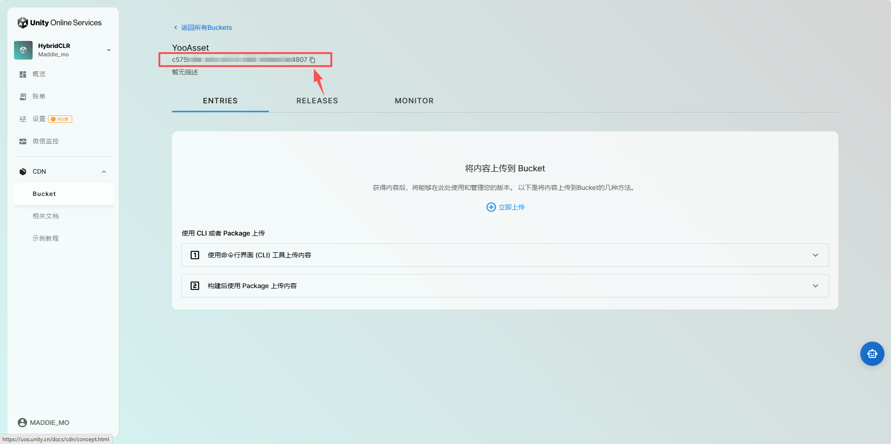The image size is (891, 444).
Task: Click the 账单 billing icon
Action: pos(23,97)
